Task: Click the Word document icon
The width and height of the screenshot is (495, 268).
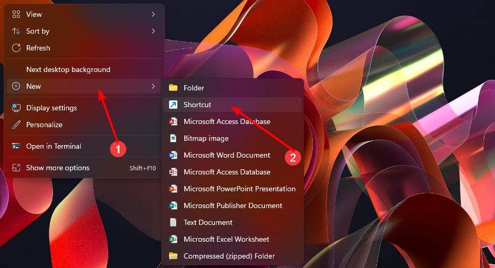Action: tap(173, 155)
